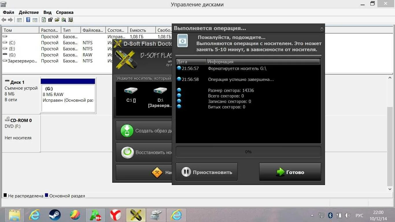Refresh disks with the green arrows icon
Viewport: 395px width, 222px height.
click(x=44, y=20)
